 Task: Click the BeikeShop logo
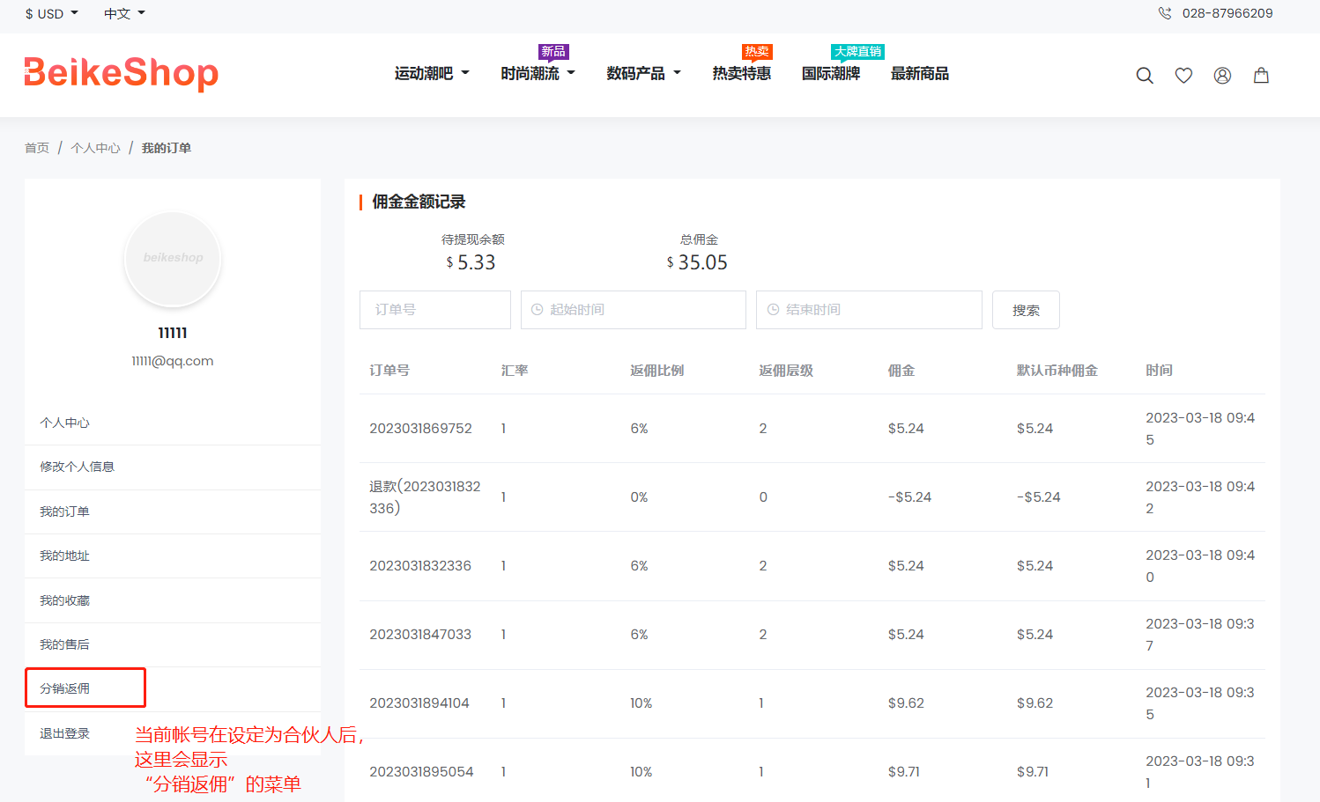122,73
